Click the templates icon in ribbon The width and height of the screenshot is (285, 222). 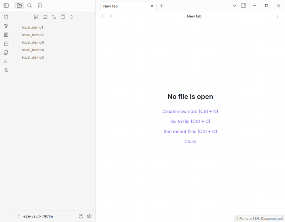pos(6,52)
